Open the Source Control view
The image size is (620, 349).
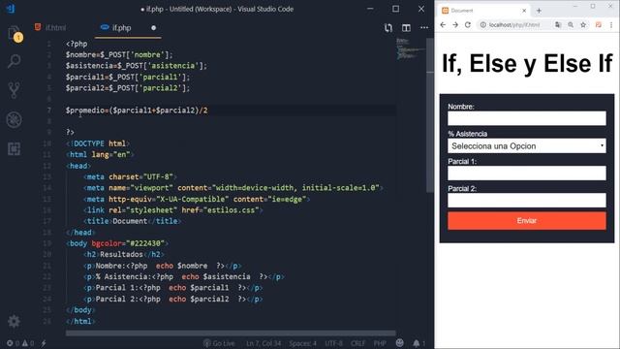[x=15, y=90]
